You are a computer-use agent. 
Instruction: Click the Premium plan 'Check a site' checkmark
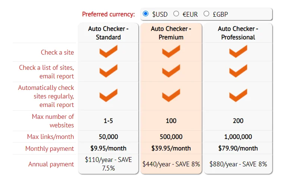(171, 51)
